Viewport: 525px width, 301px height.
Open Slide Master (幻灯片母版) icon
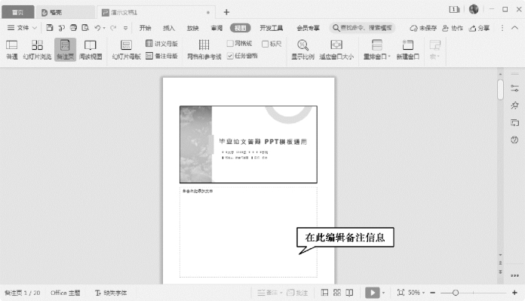[x=126, y=45]
